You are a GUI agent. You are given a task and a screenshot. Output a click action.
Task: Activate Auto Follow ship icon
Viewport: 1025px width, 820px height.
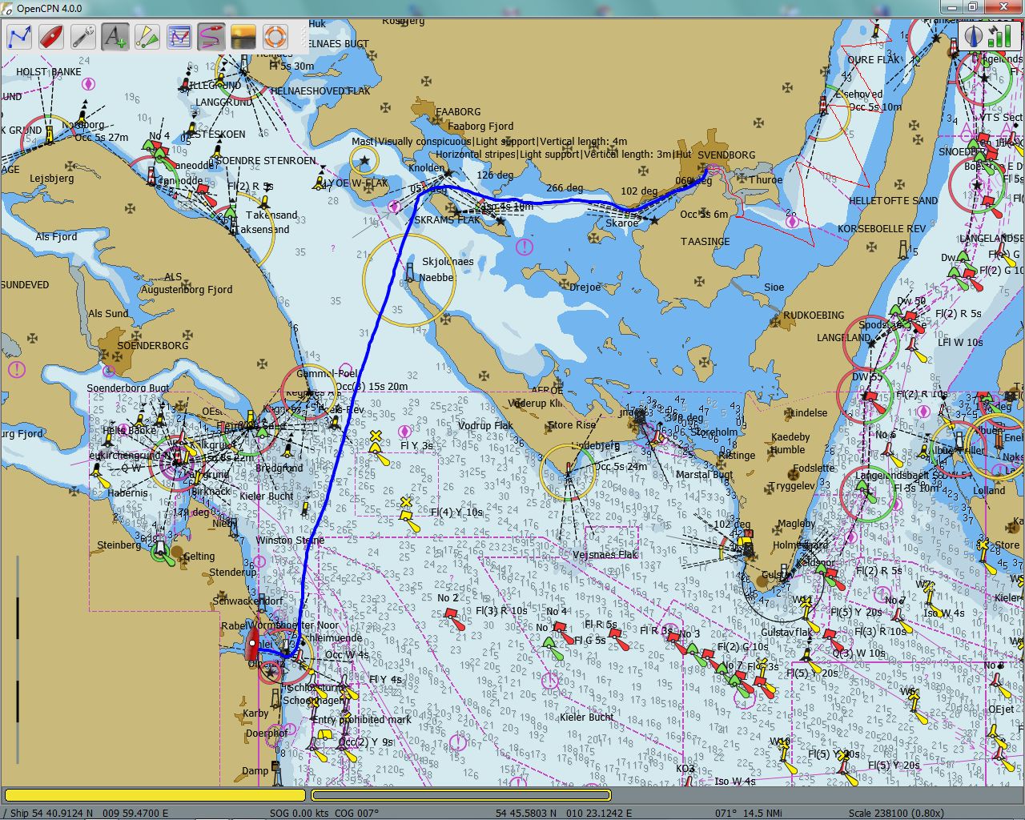51,37
